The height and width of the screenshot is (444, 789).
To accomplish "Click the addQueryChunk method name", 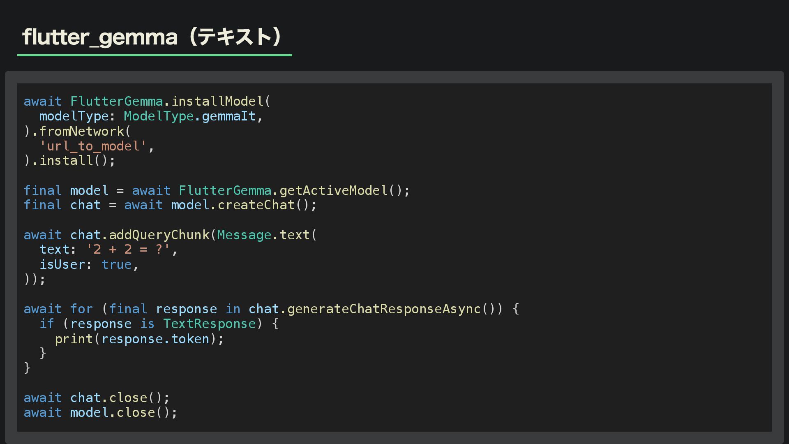I will coord(159,235).
